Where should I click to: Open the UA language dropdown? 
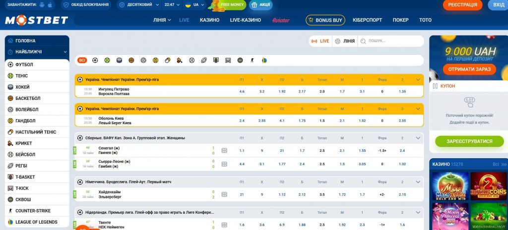(x=194, y=5)
